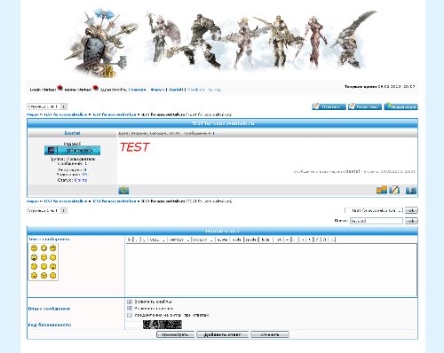Click the user profile icon below the post
Screen dimensions: 444x353
click(123, 190)
